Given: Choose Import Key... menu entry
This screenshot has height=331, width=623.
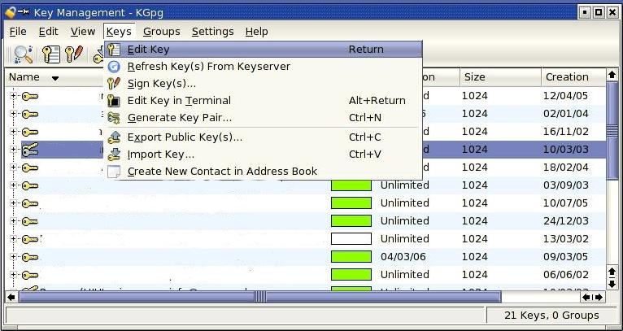Looking at the screenshot, I should pos(263,155).
